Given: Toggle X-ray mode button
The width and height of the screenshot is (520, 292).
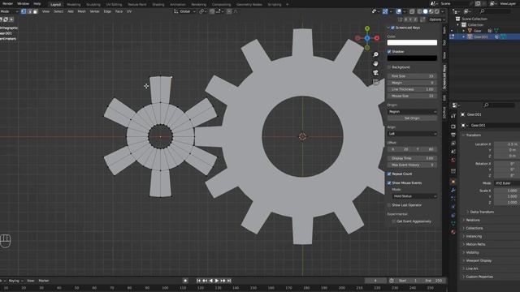Looking at the screenshot, I should 412,11.
